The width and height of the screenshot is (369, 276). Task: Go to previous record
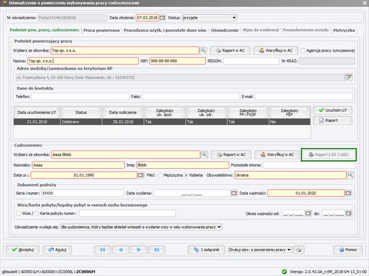click(x=121, y=249)
